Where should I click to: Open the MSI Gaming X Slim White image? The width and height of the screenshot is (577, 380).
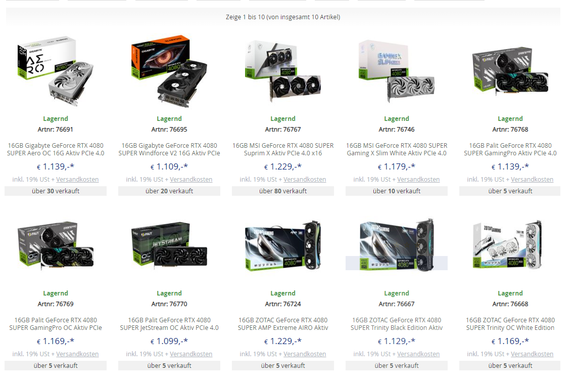point(397,71)
